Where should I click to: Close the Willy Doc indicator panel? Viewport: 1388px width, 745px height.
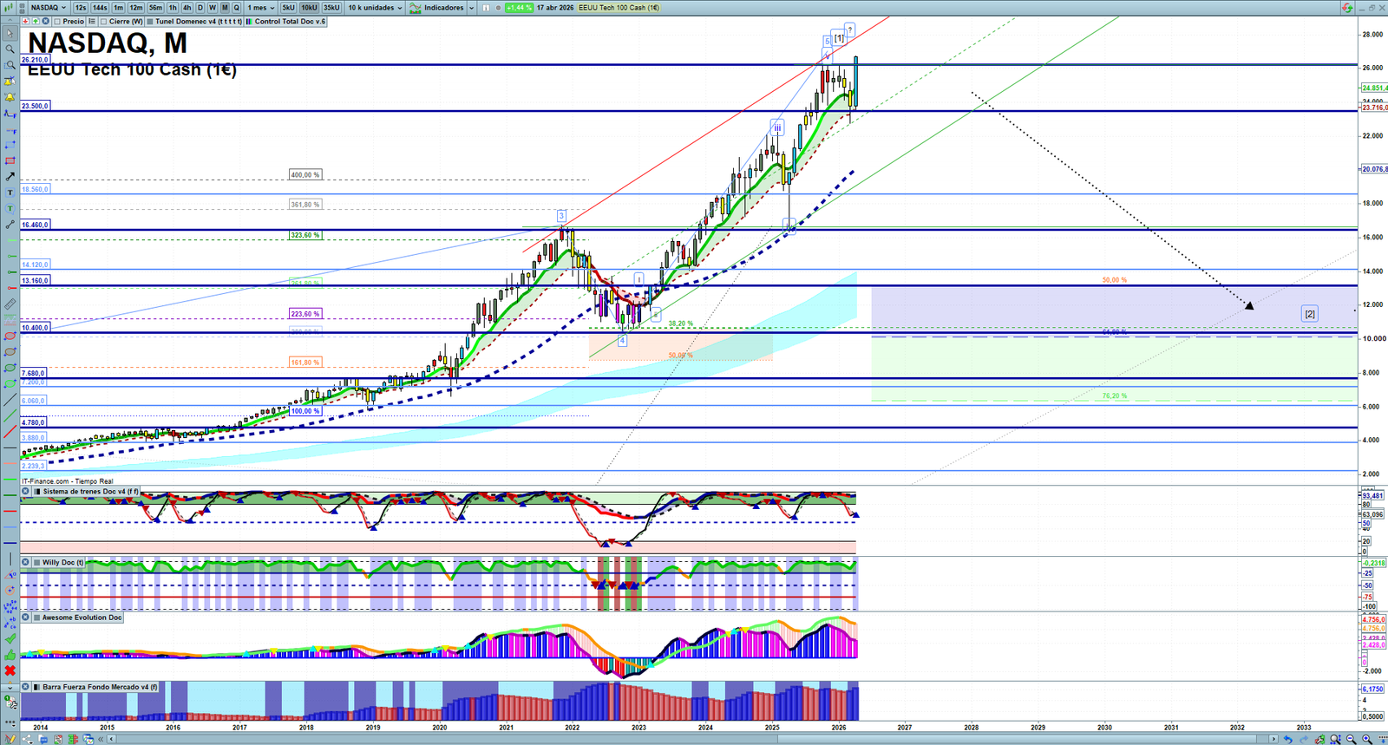click(26, 563)
